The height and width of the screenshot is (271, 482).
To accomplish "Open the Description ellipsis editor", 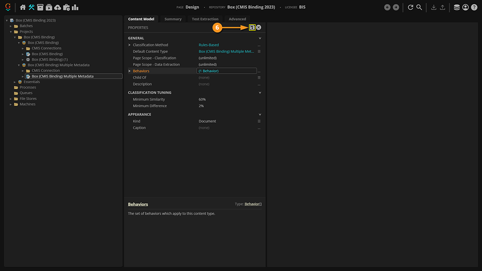I will coord(259,84).
